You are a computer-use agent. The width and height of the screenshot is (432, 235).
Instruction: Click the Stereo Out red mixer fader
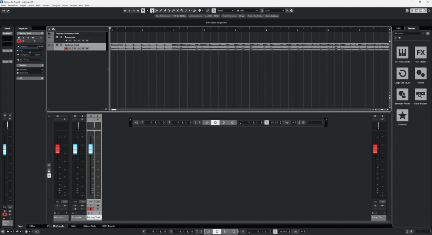[x=375, y=149]
